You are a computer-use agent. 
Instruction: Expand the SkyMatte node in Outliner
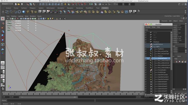[x=146, y=49]
